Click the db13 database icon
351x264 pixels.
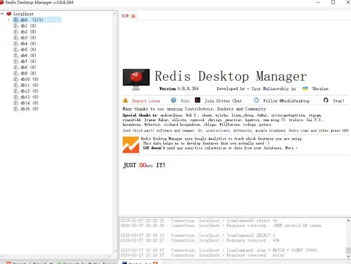(x=16, y=97)
